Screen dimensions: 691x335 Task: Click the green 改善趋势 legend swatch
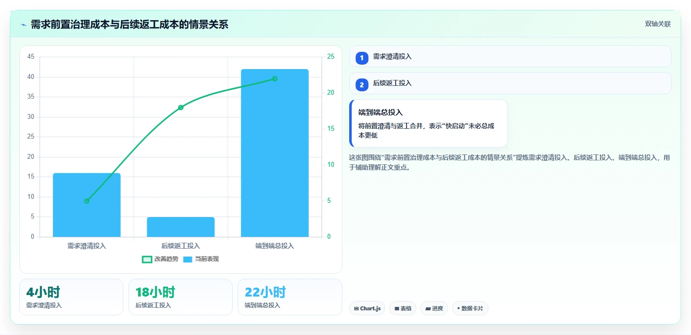click(147, 260)
